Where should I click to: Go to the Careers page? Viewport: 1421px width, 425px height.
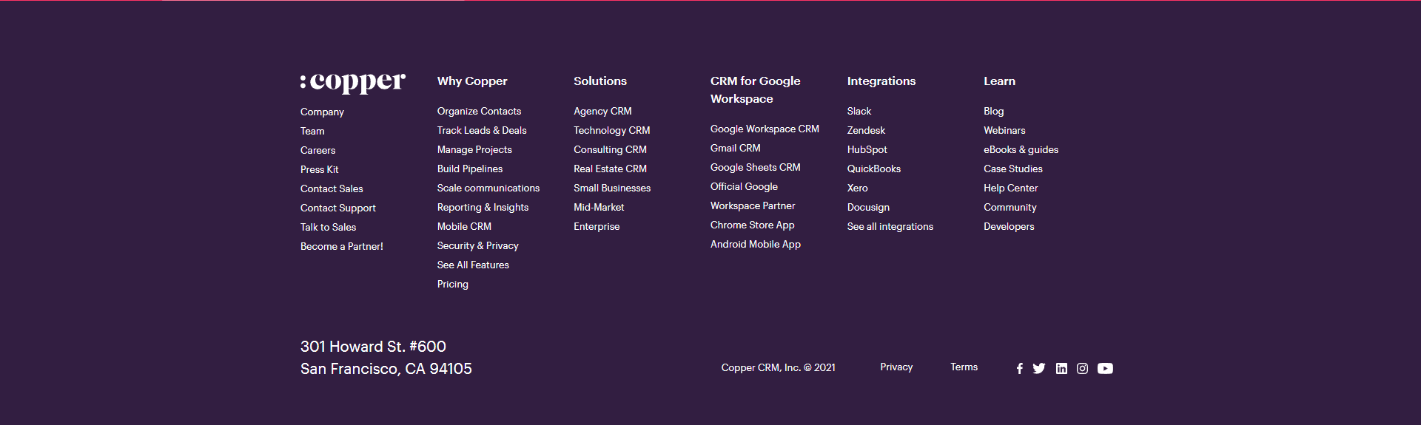(318, 150)
